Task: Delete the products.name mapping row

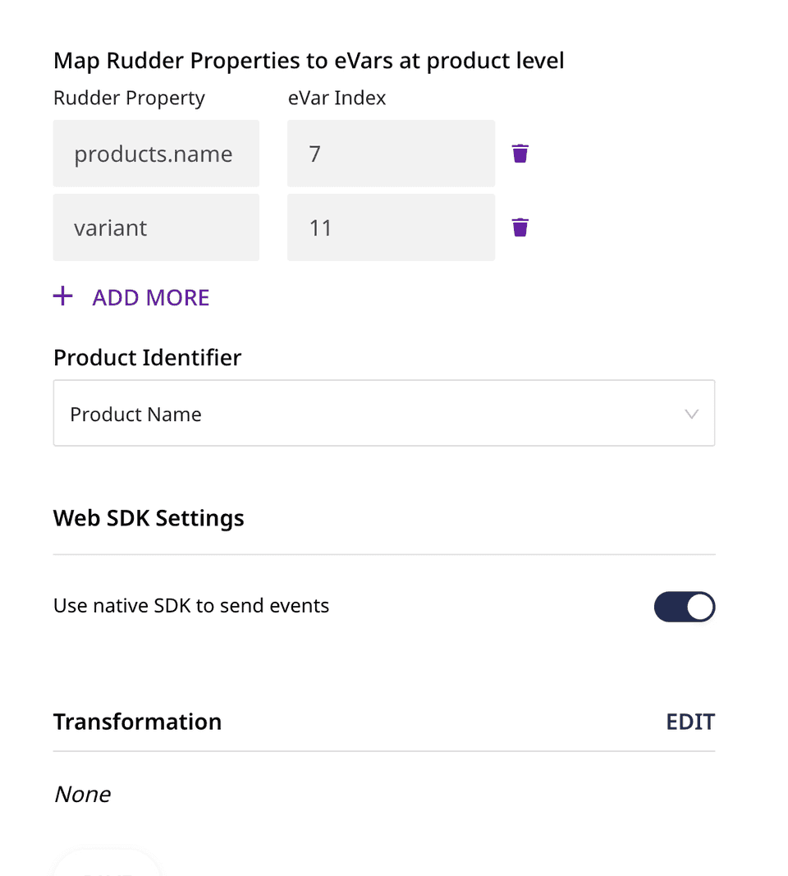Action: tap(520, 154)
